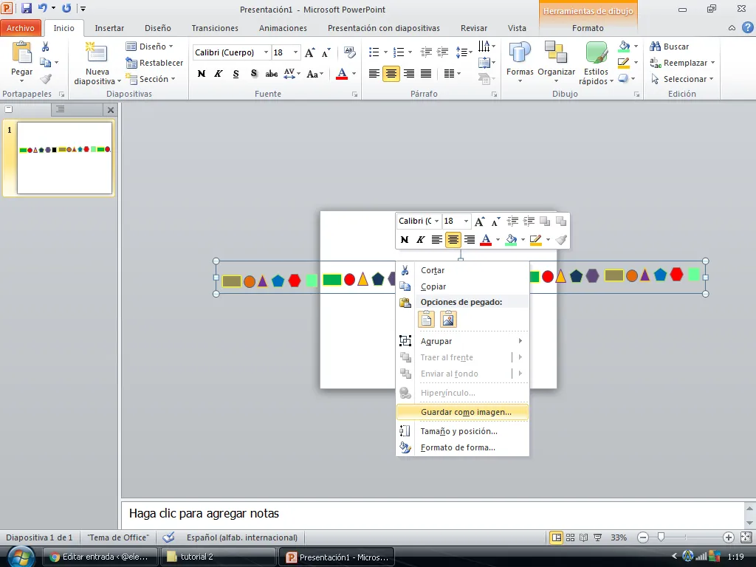This screenshot has width=756, height=567.
Task: Click the Cut scissors icon in Portapapeles group
Action: (45, 47)
